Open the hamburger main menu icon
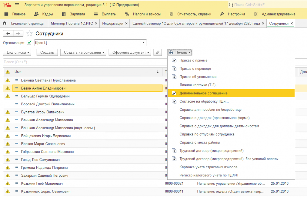Viewport: 307px width, 197px height. coord(17,5)
